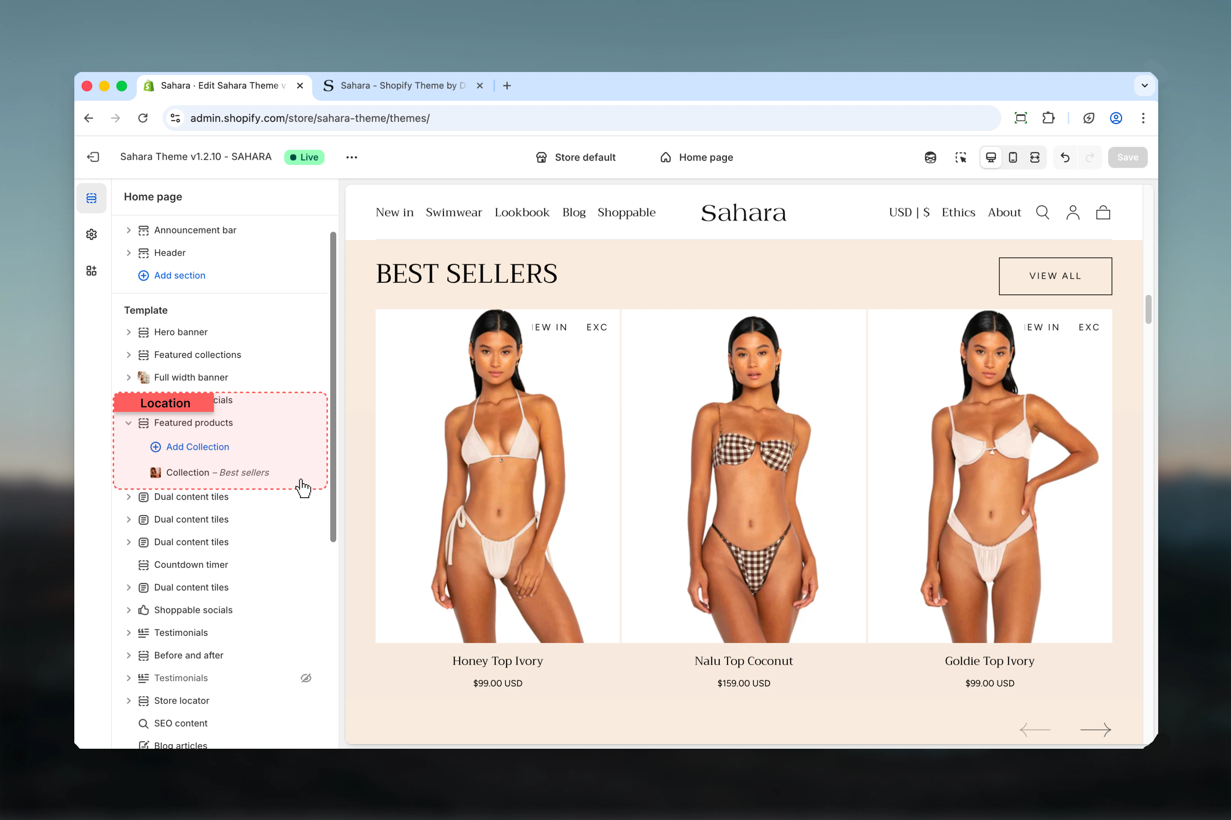Expand the Hero banner section
This screenshot has width=1231, height=820.
[129, 333]
